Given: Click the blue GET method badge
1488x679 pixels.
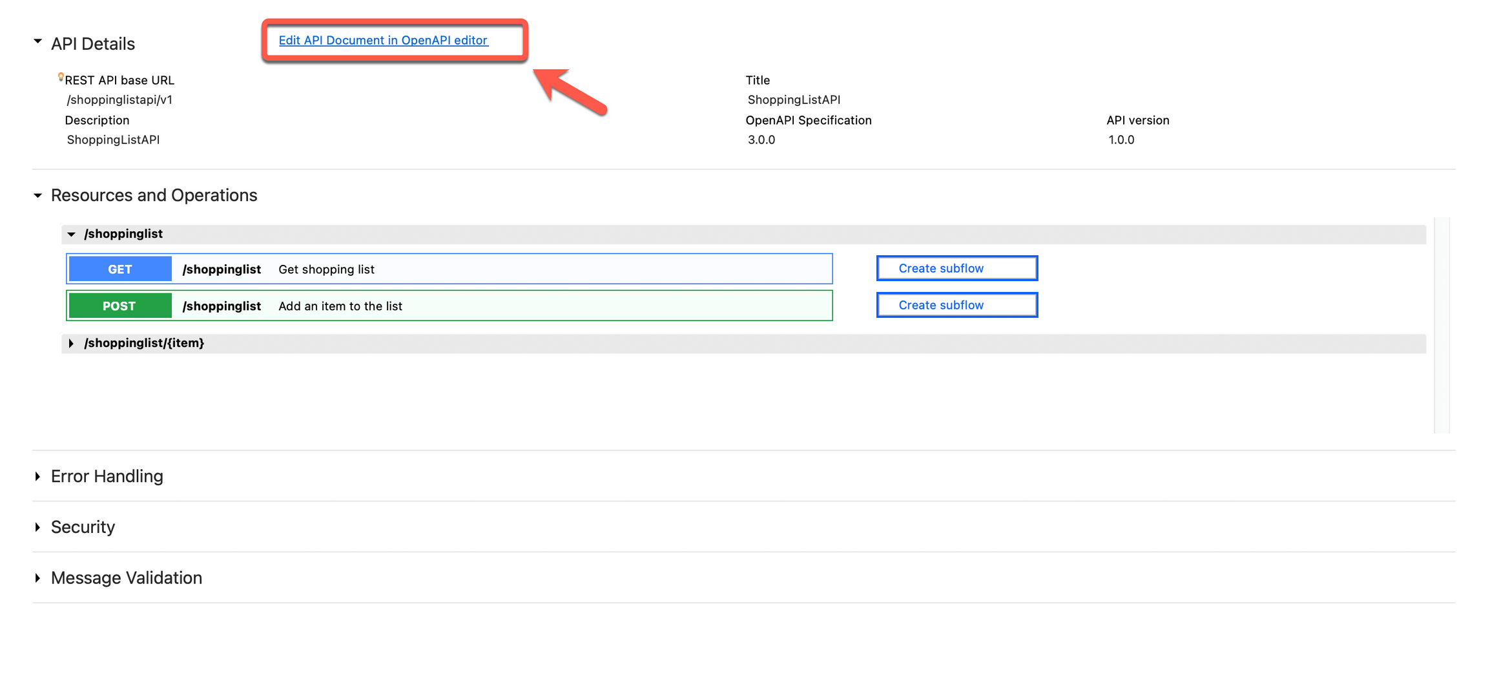Looking at the screenshot, I should pos(120,269).
